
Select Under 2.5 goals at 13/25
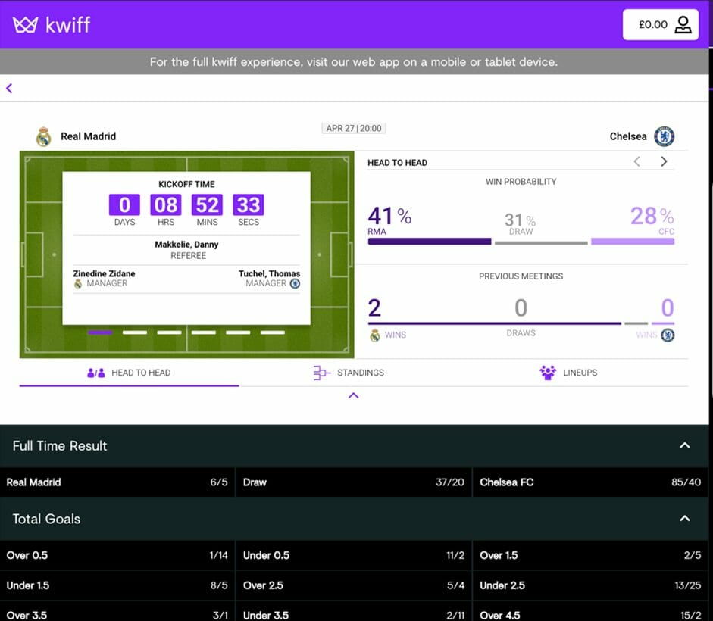591,585
